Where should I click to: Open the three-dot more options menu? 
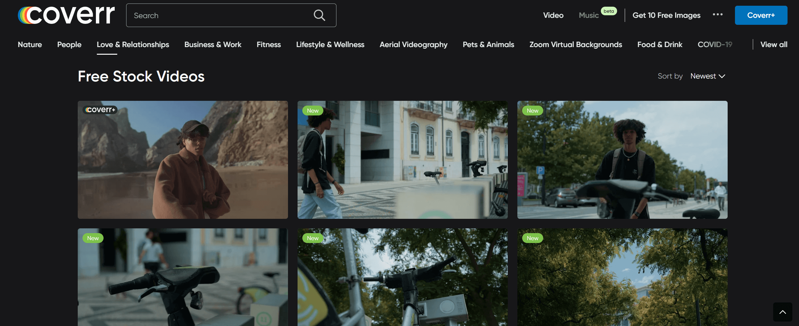pos(718,15)
